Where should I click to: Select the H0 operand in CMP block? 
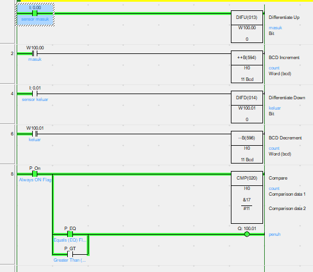tap(247, 188)
